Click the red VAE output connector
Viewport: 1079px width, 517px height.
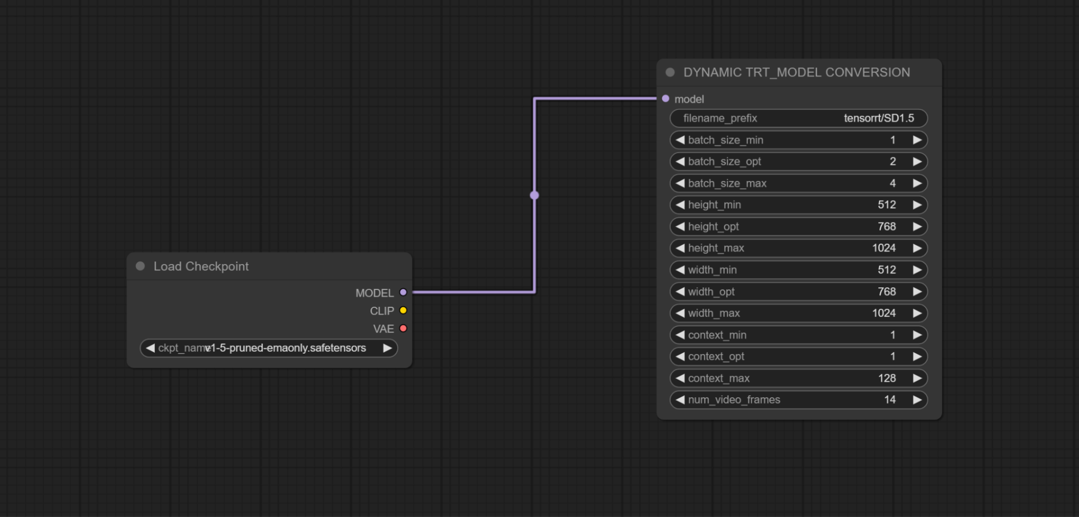click(403, 328)
